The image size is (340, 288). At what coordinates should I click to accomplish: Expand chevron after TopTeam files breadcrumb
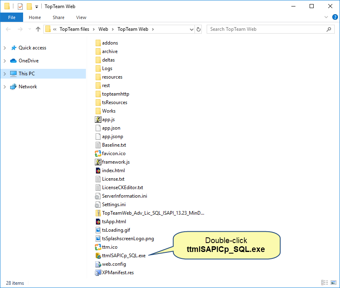pos(94,29)
